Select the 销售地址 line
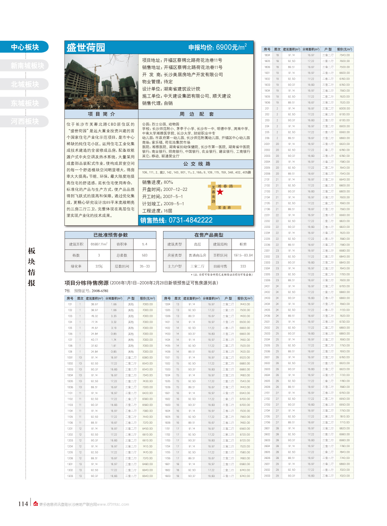Screen dimensions: 387x526 [x=182, y=67]
